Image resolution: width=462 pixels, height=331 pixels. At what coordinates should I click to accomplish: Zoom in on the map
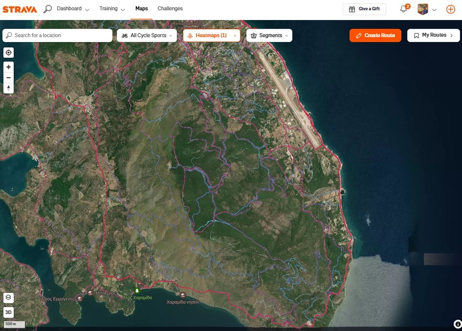click(x=8, y=67)
